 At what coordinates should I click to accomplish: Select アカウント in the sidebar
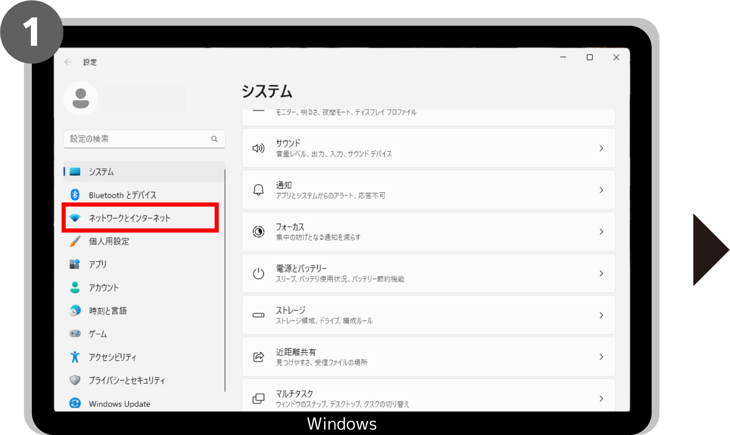(x=104, y=288)
